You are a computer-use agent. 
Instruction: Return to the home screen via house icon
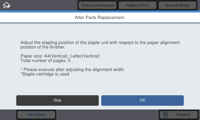tap(6, 5)
